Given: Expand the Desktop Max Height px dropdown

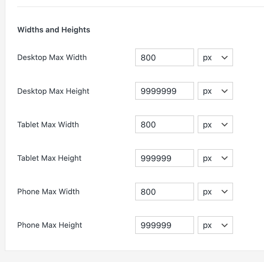Looking at the screenshot, I should tap(215, 91).
